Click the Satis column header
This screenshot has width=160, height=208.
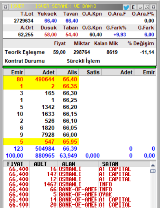tap(90, 72)
